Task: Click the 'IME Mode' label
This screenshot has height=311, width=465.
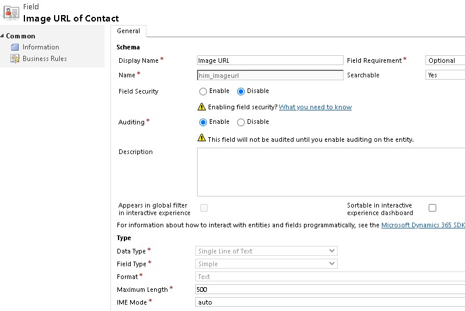Action: (x=132, y=302)
